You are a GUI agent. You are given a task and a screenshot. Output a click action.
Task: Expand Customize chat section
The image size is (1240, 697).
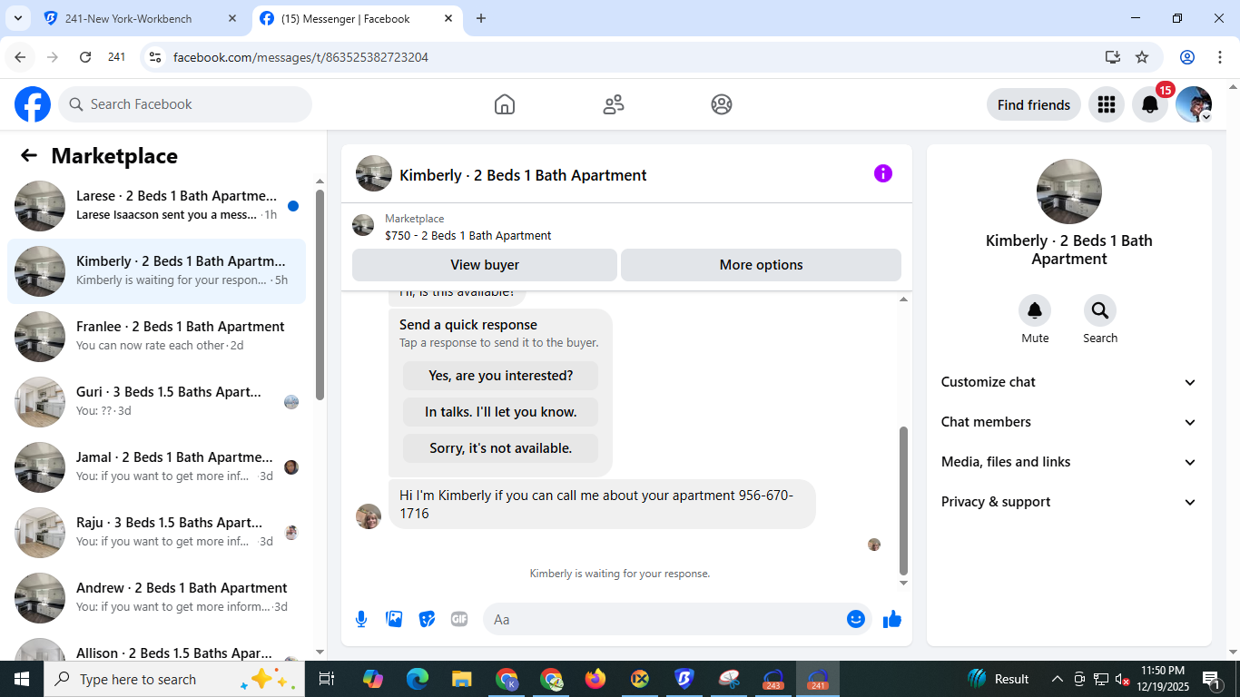[x=1069, y=382]
